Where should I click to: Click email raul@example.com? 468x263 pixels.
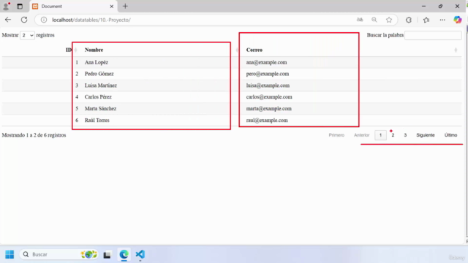tap(267, 120)
